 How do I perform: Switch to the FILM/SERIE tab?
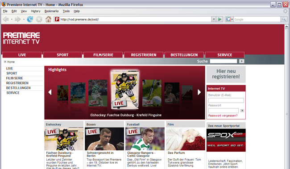pyautogui.click(x=103, y=55)
